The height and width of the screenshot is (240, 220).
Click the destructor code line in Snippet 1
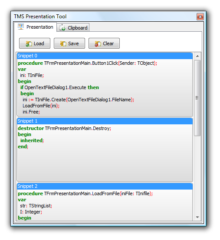coord(65,128)
